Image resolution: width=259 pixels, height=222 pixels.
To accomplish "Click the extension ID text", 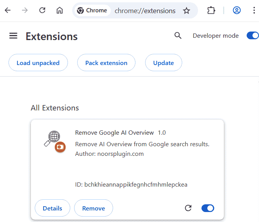I will click(131, 185).
